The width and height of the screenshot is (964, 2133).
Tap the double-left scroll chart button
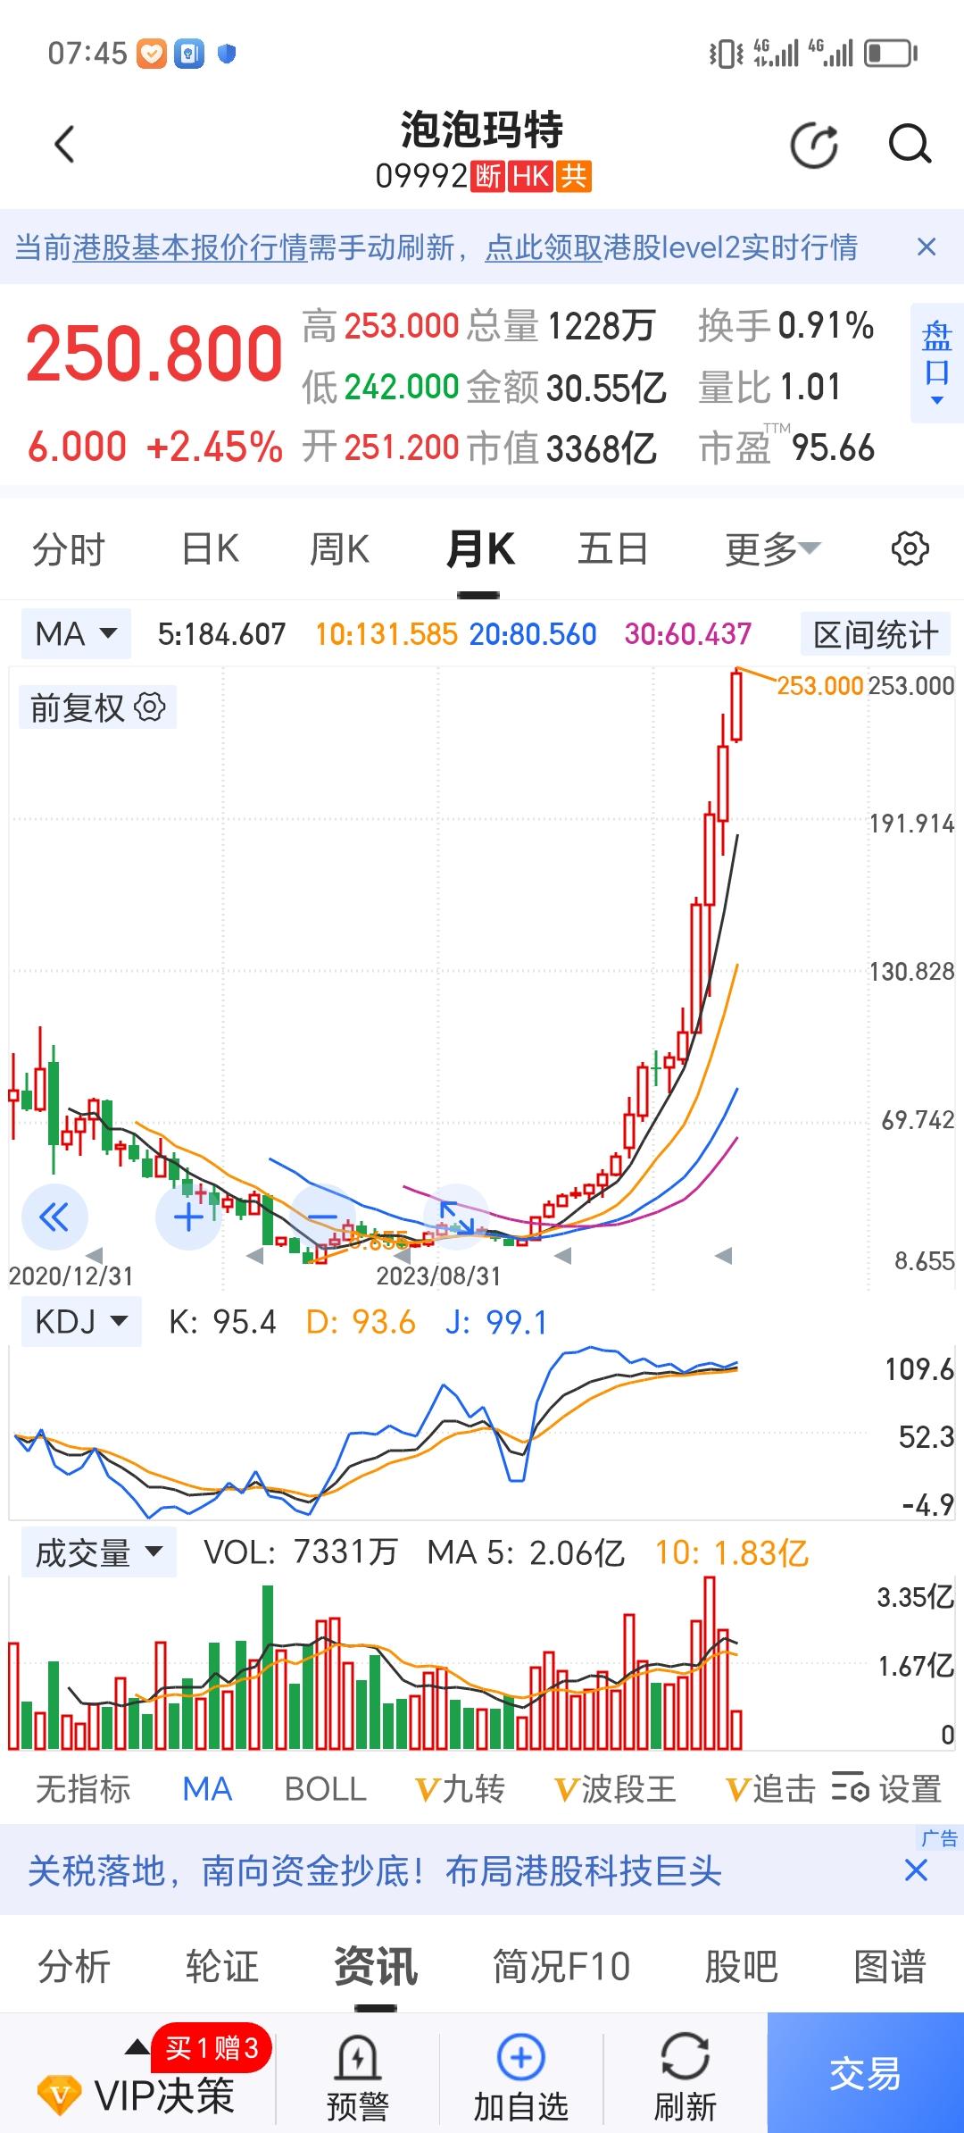54,1217
